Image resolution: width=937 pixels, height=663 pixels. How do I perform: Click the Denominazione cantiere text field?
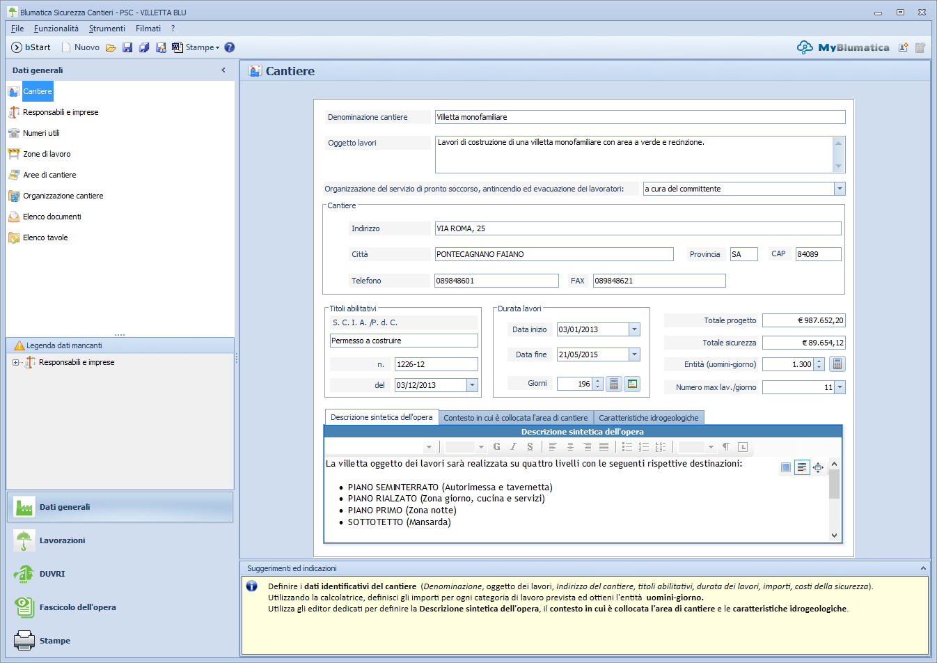point(639,117)
